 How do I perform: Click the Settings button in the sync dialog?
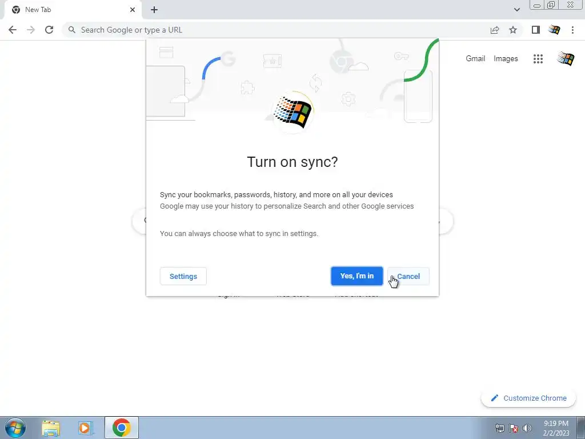tap(183, 276)
